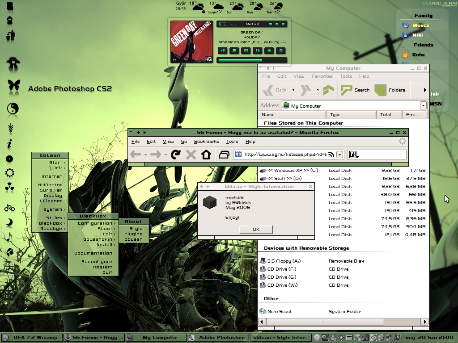Launch the yin-yang icon in the left dock
The image size is (458, 343).
pos(13,109)
